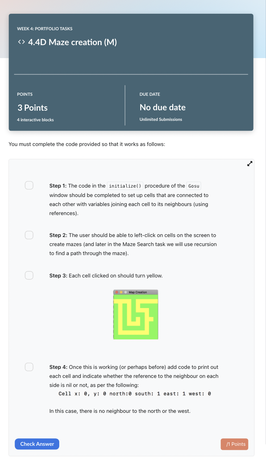Screen dimensions: 266x467
Task: Click the Unlimited Submissions text
Action: pos(160,119)
